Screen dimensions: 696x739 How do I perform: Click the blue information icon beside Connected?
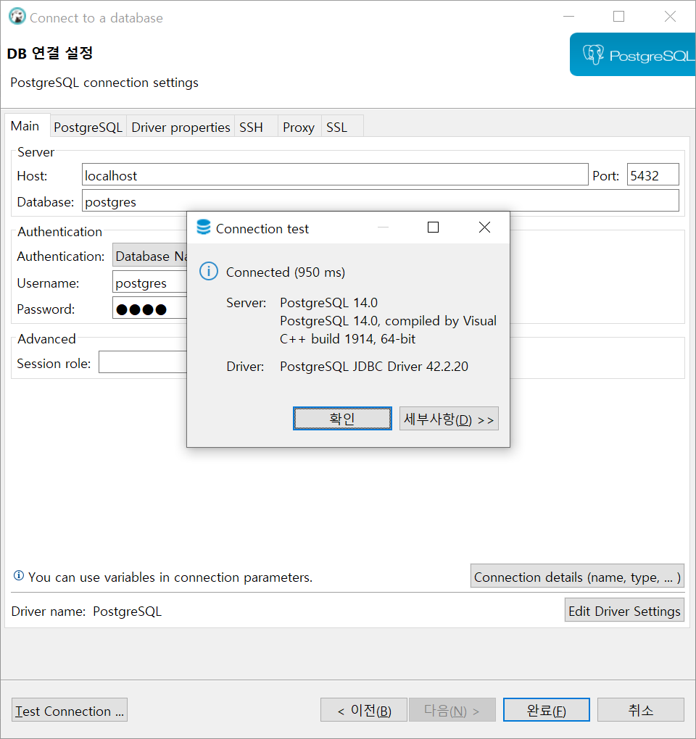pyautogui.click(x=208, y=271)
